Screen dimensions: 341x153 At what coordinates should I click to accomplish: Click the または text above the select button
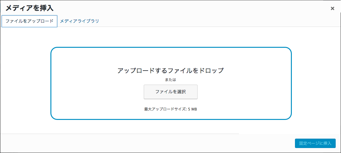click(171, 80)
